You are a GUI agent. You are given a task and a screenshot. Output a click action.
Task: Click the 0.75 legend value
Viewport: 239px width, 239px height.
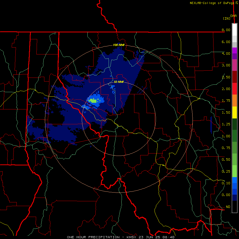[226, 148]
